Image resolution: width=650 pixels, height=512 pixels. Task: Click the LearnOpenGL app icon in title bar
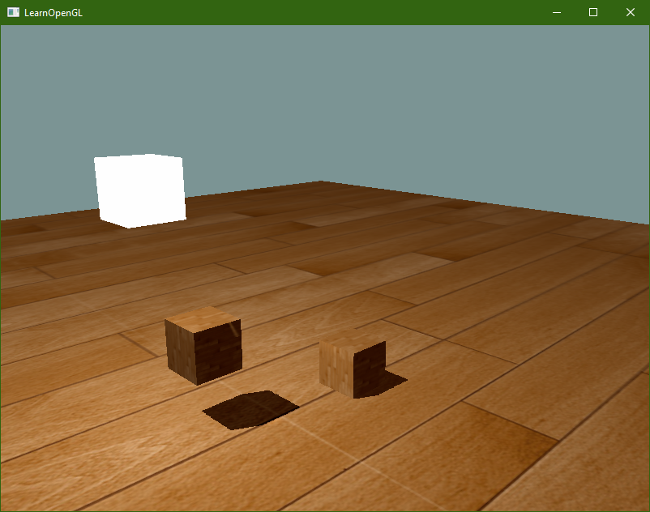tap(13, 12)
